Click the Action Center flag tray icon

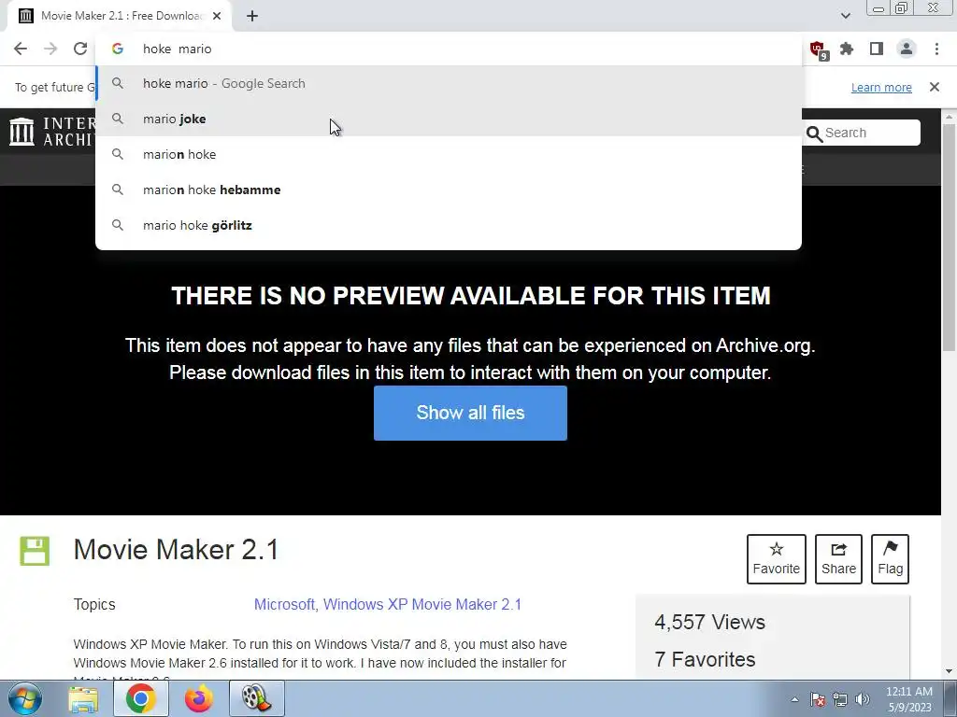[818, 699]
